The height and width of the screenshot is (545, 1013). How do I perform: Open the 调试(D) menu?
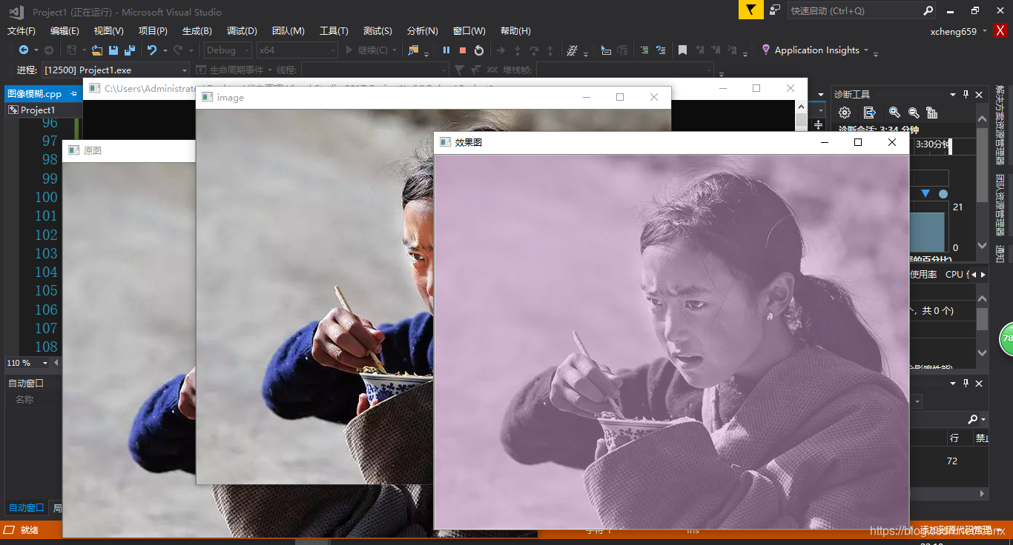coord(242,31)
